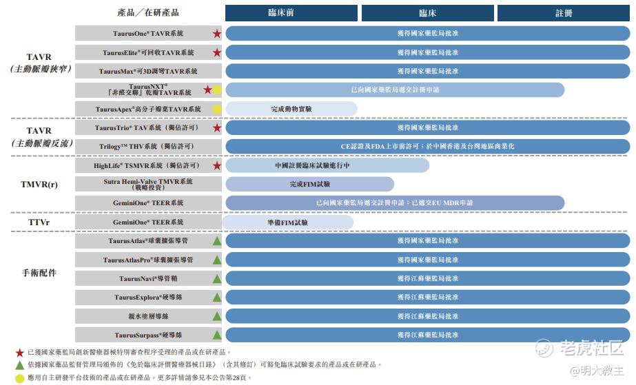Click the green triangle icon in the legend
The image size is (636, 385).
point(19,365)
